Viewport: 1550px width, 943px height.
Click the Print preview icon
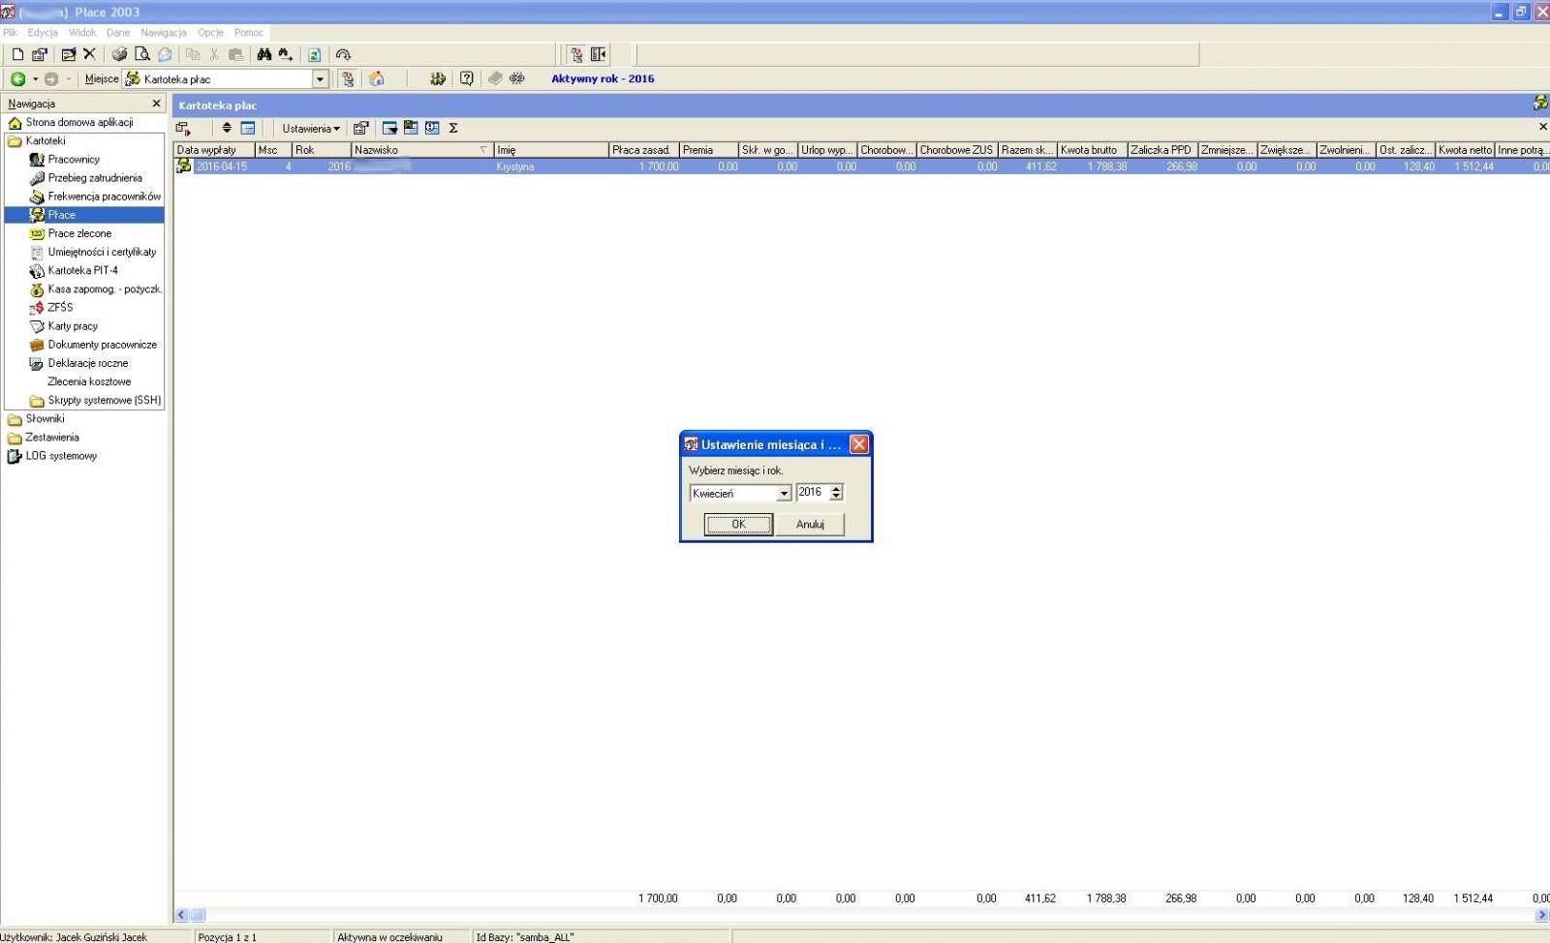pyautogui.click(x=141, y=55)
